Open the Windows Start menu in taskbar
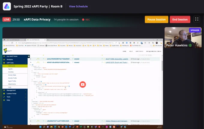This screenshot has width=204, height=129. point(40,127)
